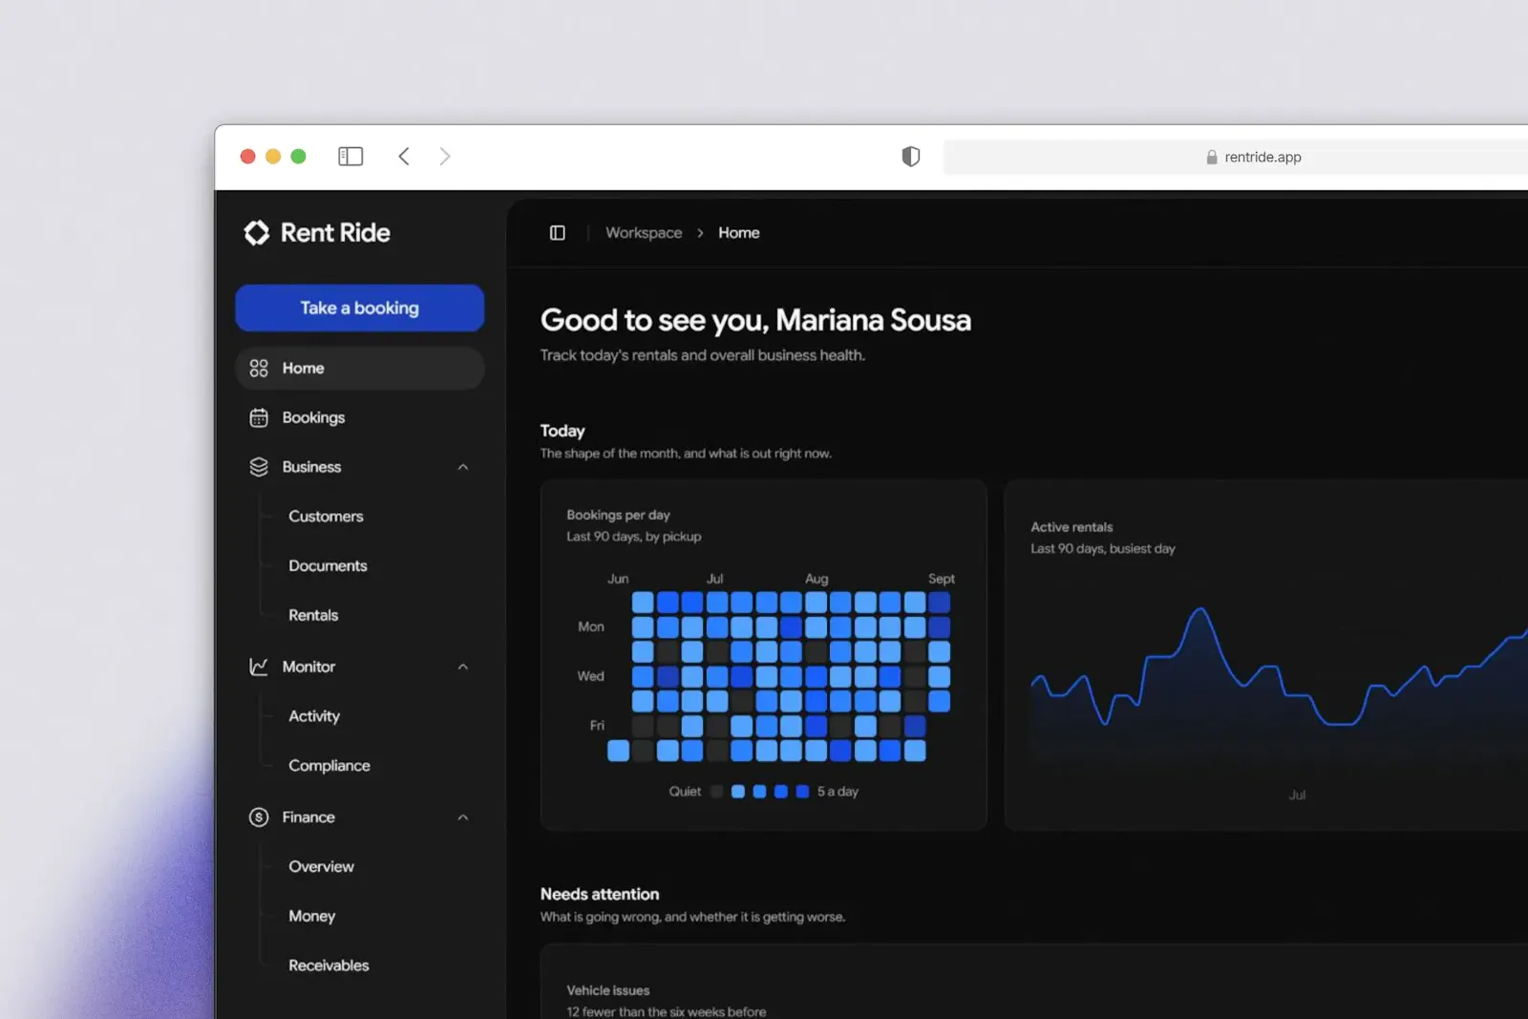This screenshot has height=1019, width=1528.
Task: Click the 'Needs attention' section heading
Action: coord(600,895)
